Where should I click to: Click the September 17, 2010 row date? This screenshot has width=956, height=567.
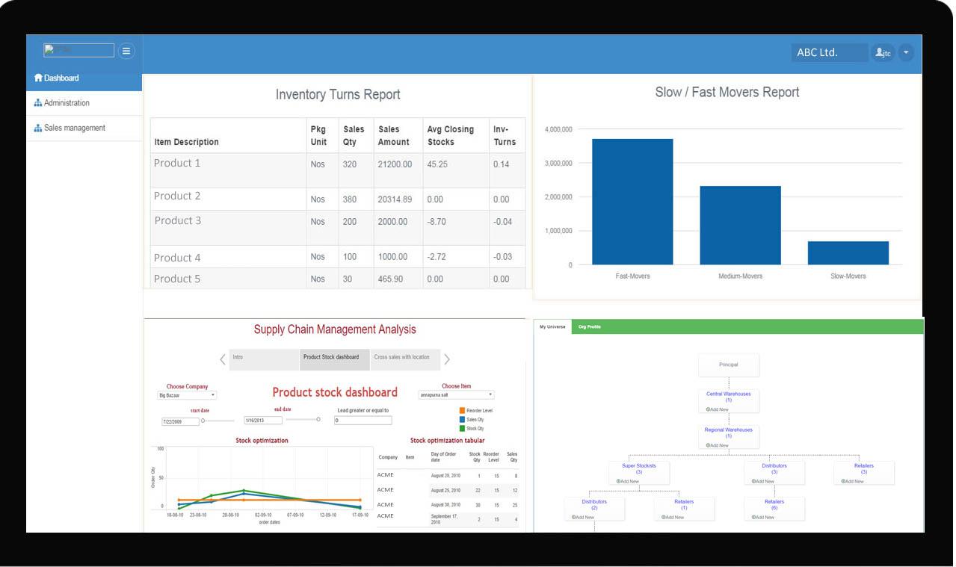pos(444,518)
